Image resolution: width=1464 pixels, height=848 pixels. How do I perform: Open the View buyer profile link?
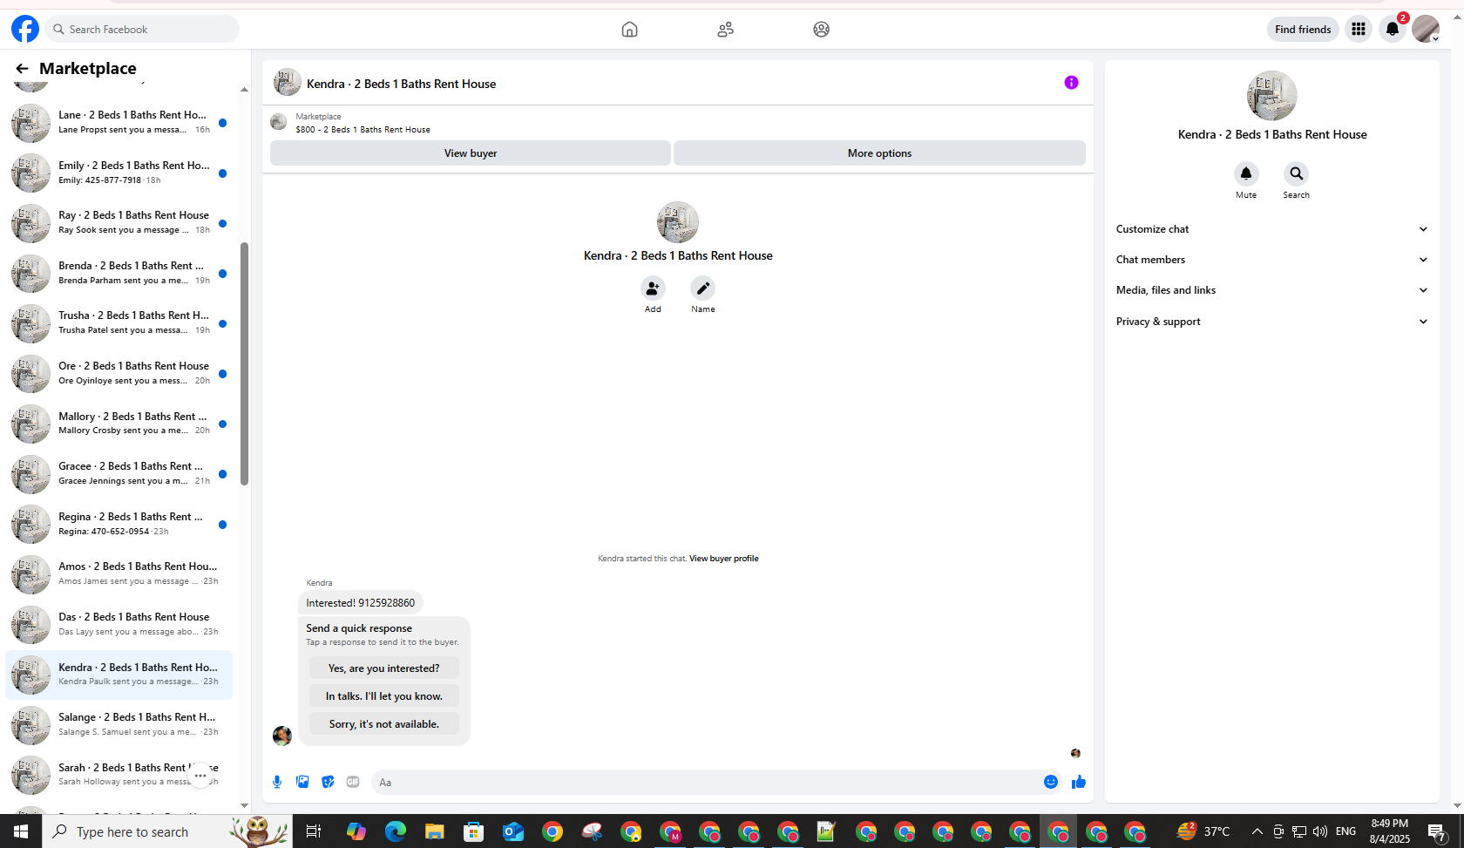click(723, 559)
